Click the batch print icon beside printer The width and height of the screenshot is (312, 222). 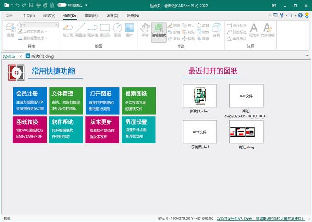[x=45, y=5]
